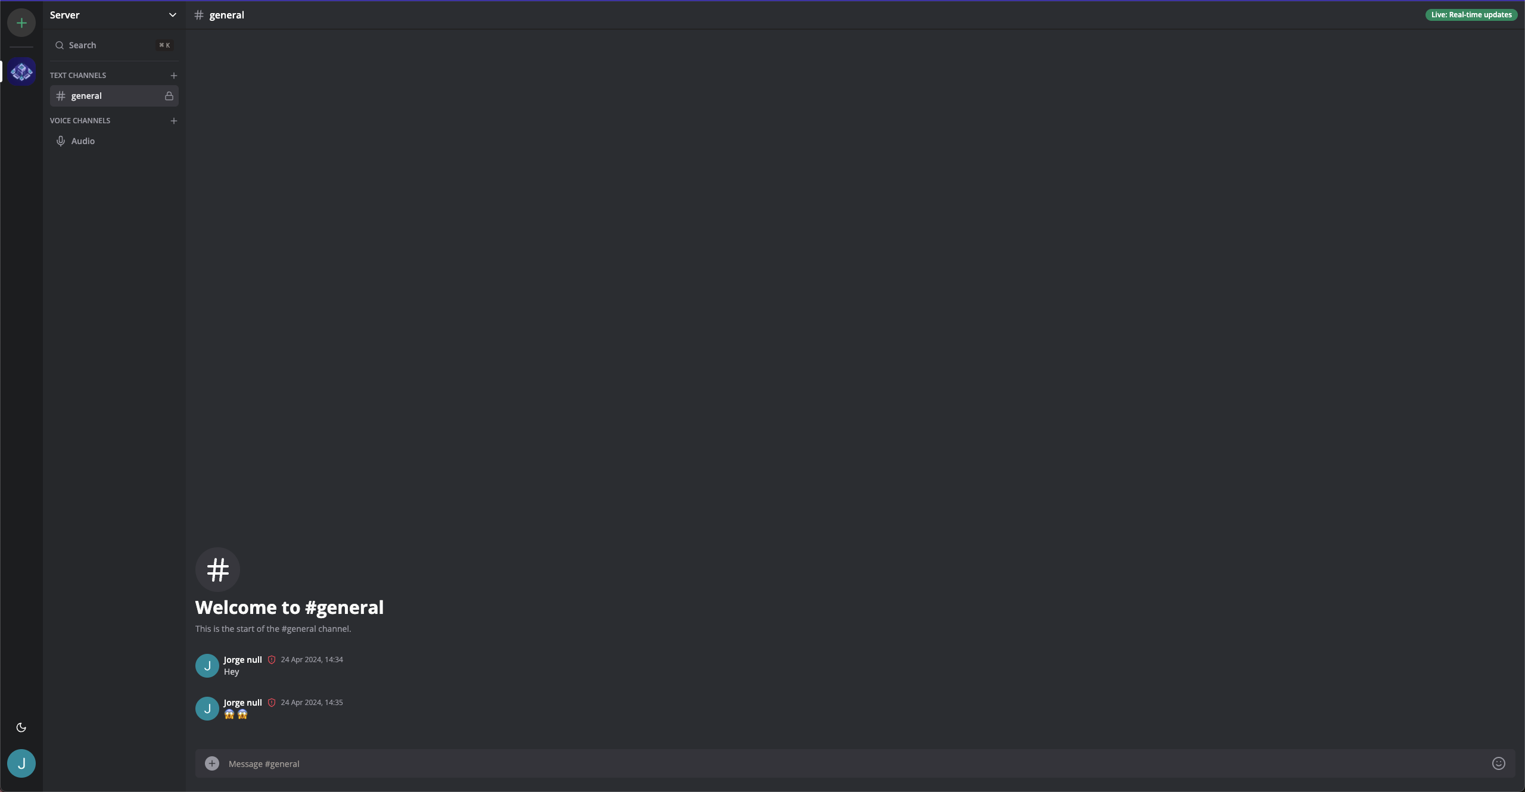Expand the TEXT CHANNELS section with plus button

(173, 76)
